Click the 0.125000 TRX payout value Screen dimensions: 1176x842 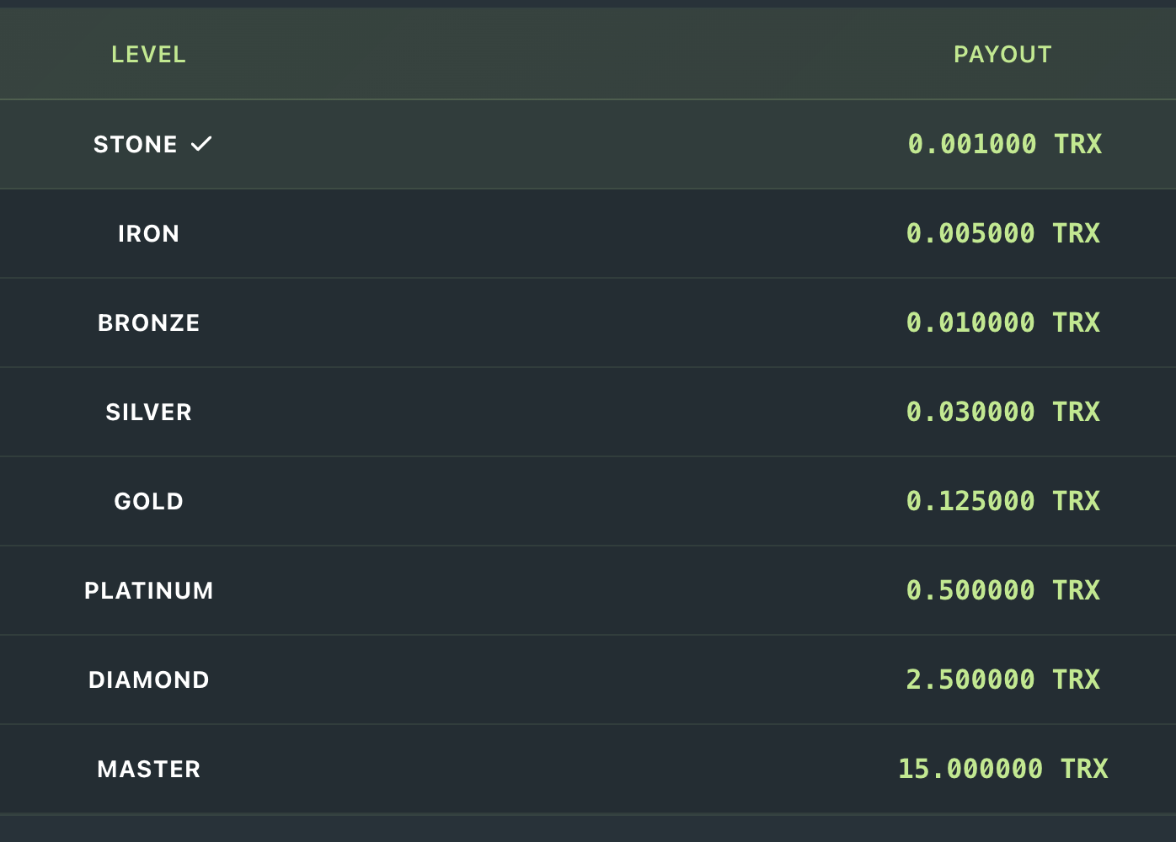pyautogui.click(x=1002, y=502)
